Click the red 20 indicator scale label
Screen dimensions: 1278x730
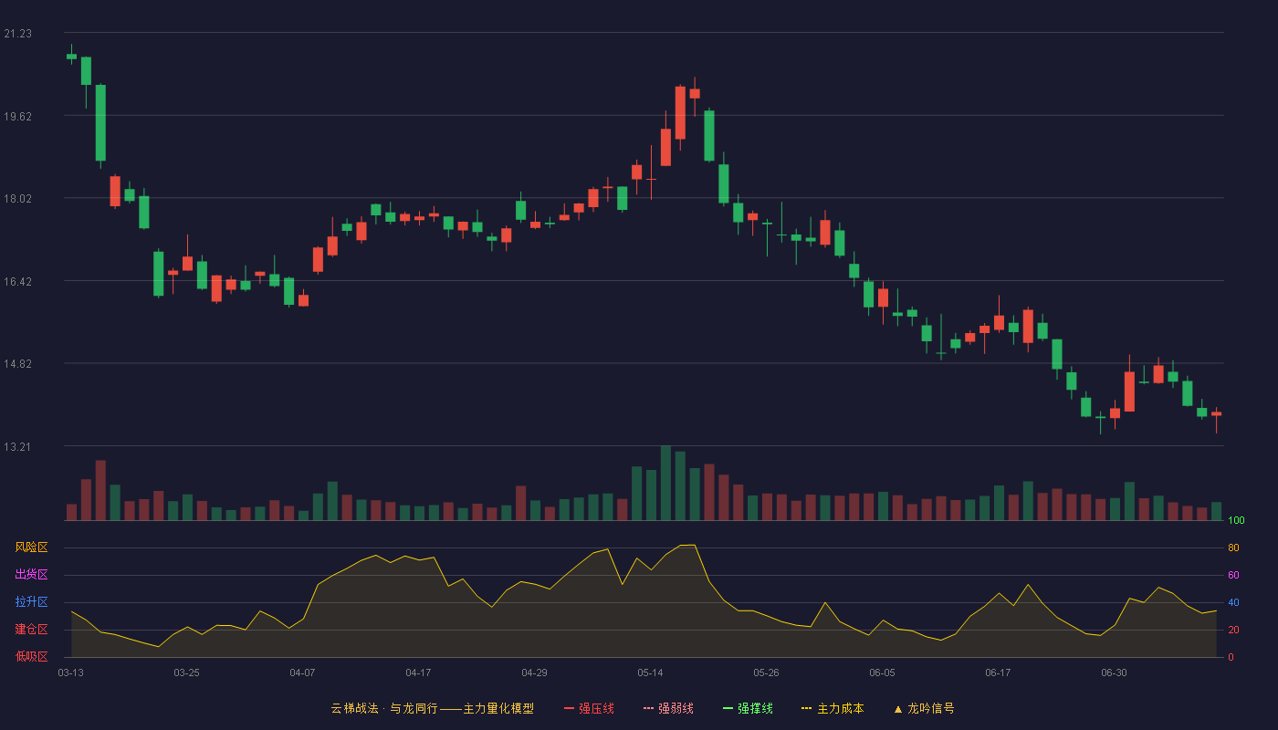point(1233,630)
